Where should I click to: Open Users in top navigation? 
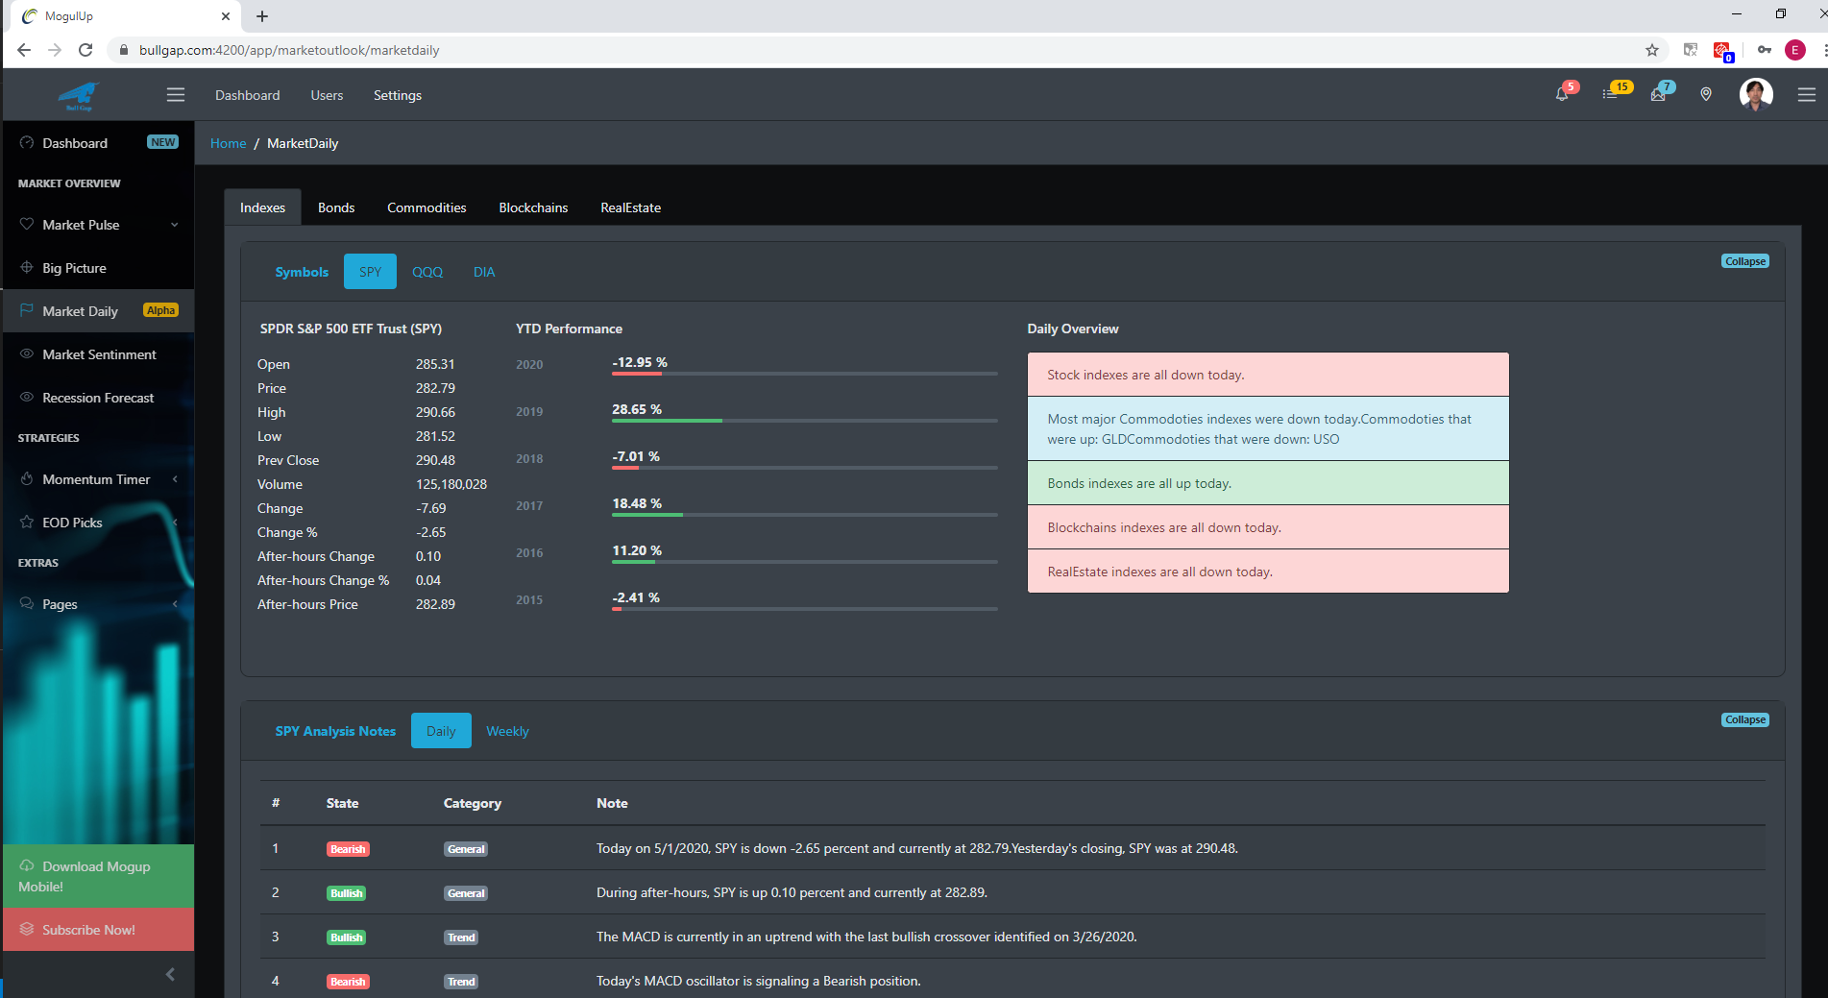pyautogui.click(x=327, y=95)
